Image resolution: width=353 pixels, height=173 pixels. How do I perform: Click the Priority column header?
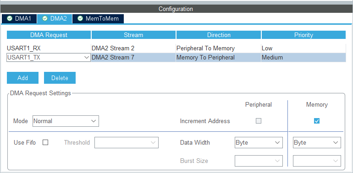click(x=303, y=35)
